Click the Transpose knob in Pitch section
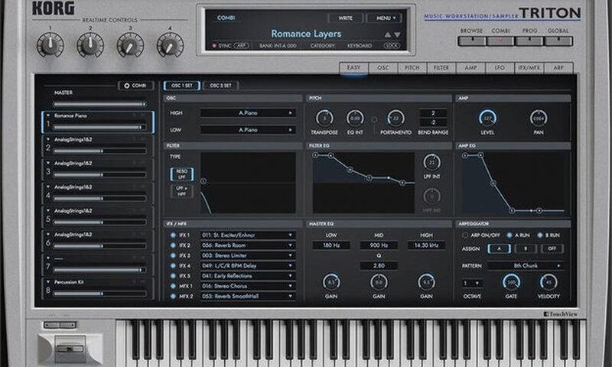Screen dimensions: 612x367 tap(324, 118)
